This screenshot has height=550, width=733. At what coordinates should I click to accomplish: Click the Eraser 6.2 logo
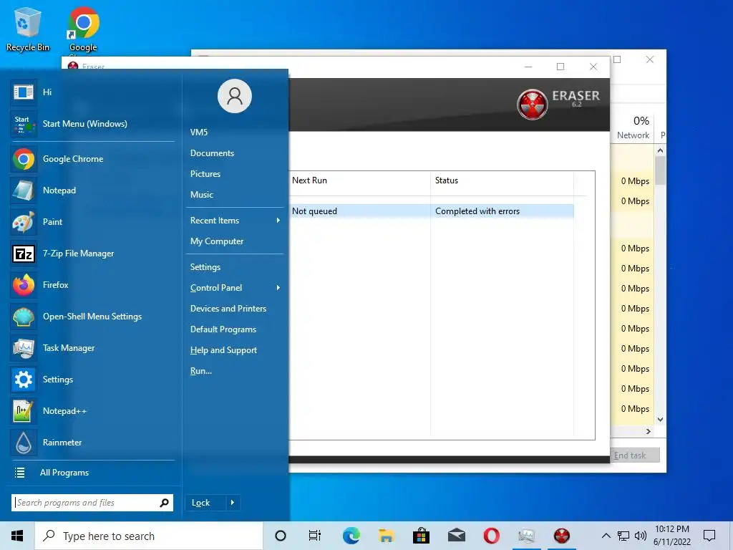click(558, 104)
